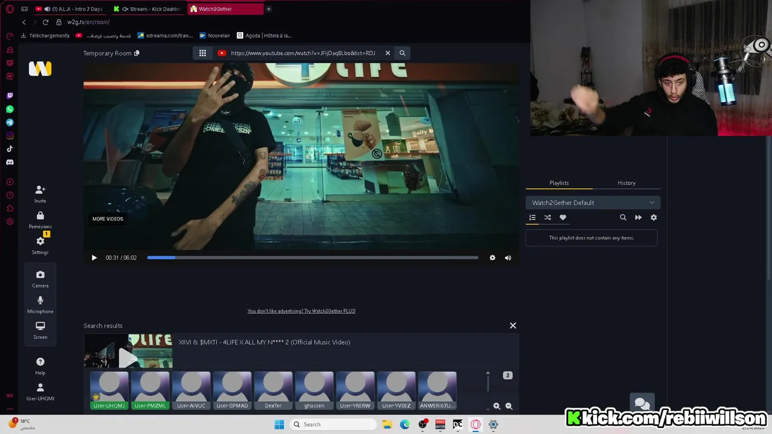Image resolution: width=772 pixels, height=434 pixels.
Task: Open the Nouvelair bookmark
Action: click(x=214, y=36)
